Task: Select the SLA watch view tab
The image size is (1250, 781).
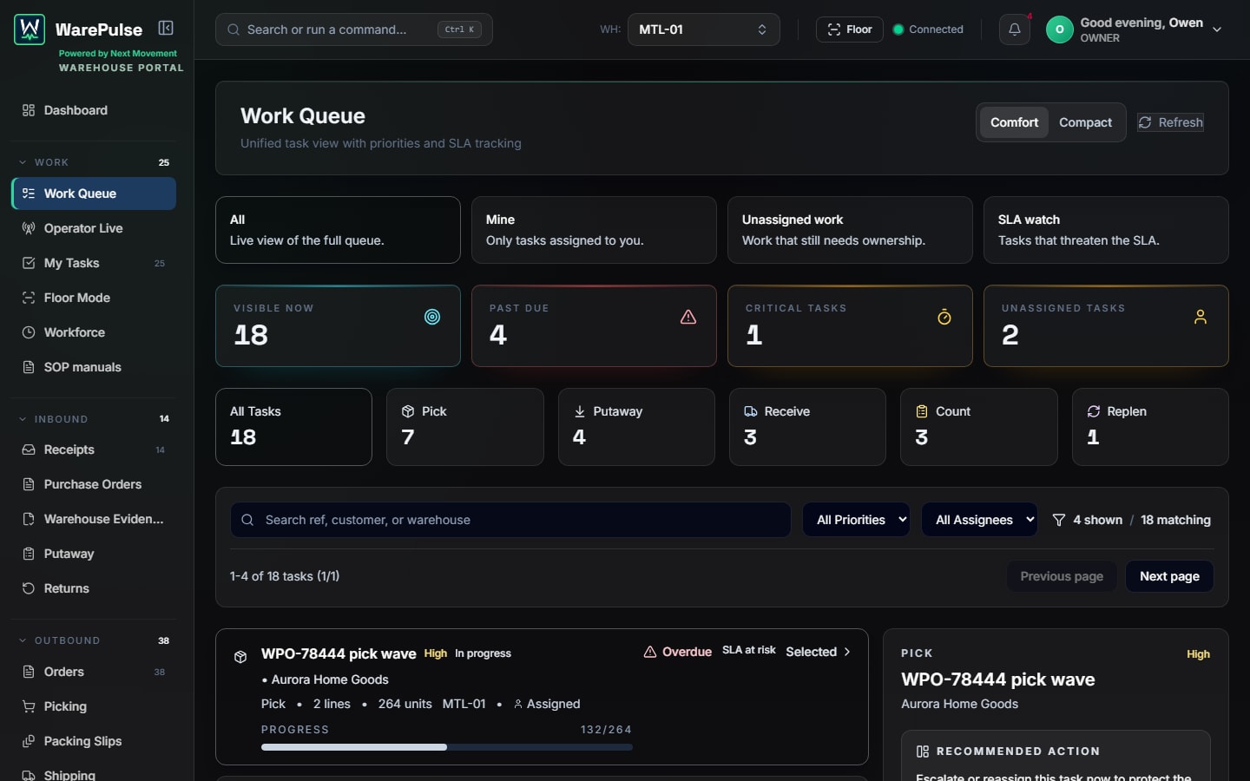Action: tap(1106, 230)
